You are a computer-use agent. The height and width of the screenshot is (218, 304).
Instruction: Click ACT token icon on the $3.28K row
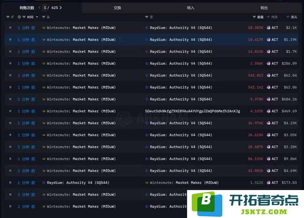pyautogui.click(x=268, y=147)
